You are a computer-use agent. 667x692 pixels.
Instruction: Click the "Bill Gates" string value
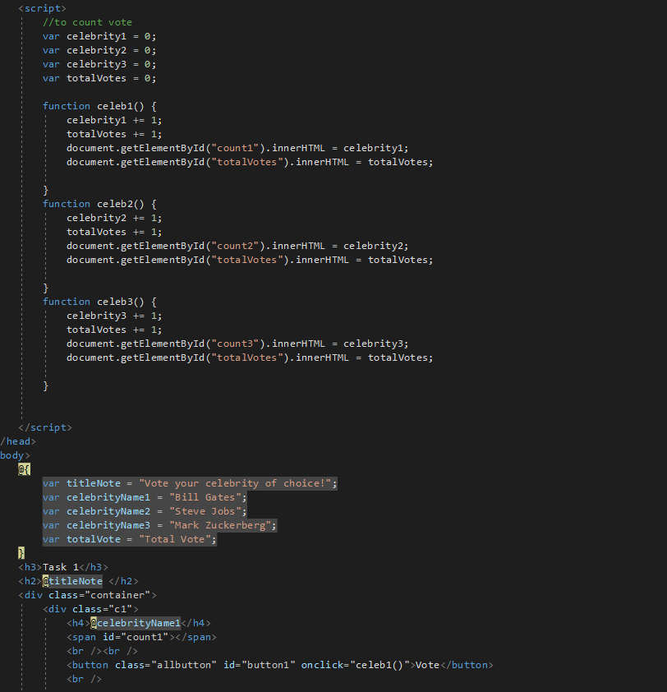205,497
